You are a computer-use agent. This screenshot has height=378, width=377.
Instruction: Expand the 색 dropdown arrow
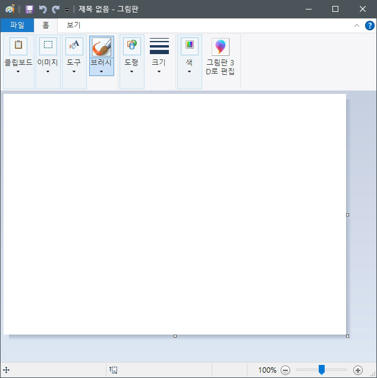tap(189, 71)
